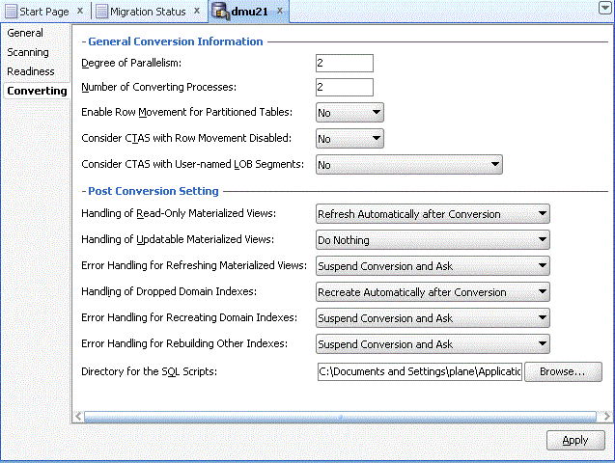Select the dmu21 tab
This screenshot has height=463, width=615.
[x=249, y=12]
